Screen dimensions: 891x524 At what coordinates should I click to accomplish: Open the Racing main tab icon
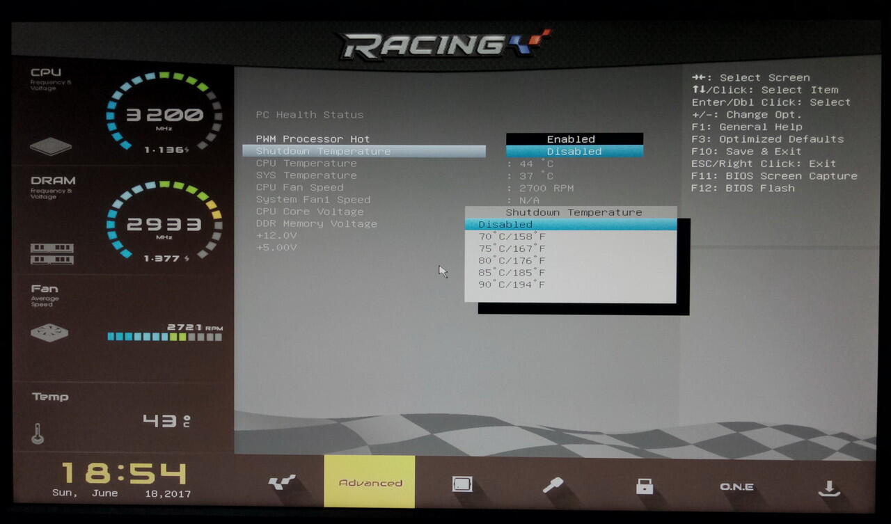pyautogui.click(x=282, y=483)
